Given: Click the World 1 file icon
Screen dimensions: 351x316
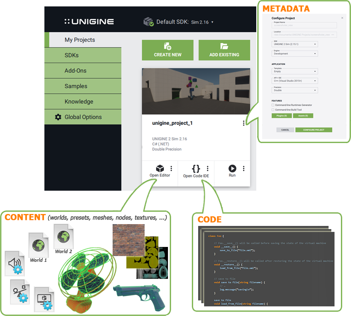Looking at the screenshot, I should coord(39,245).
